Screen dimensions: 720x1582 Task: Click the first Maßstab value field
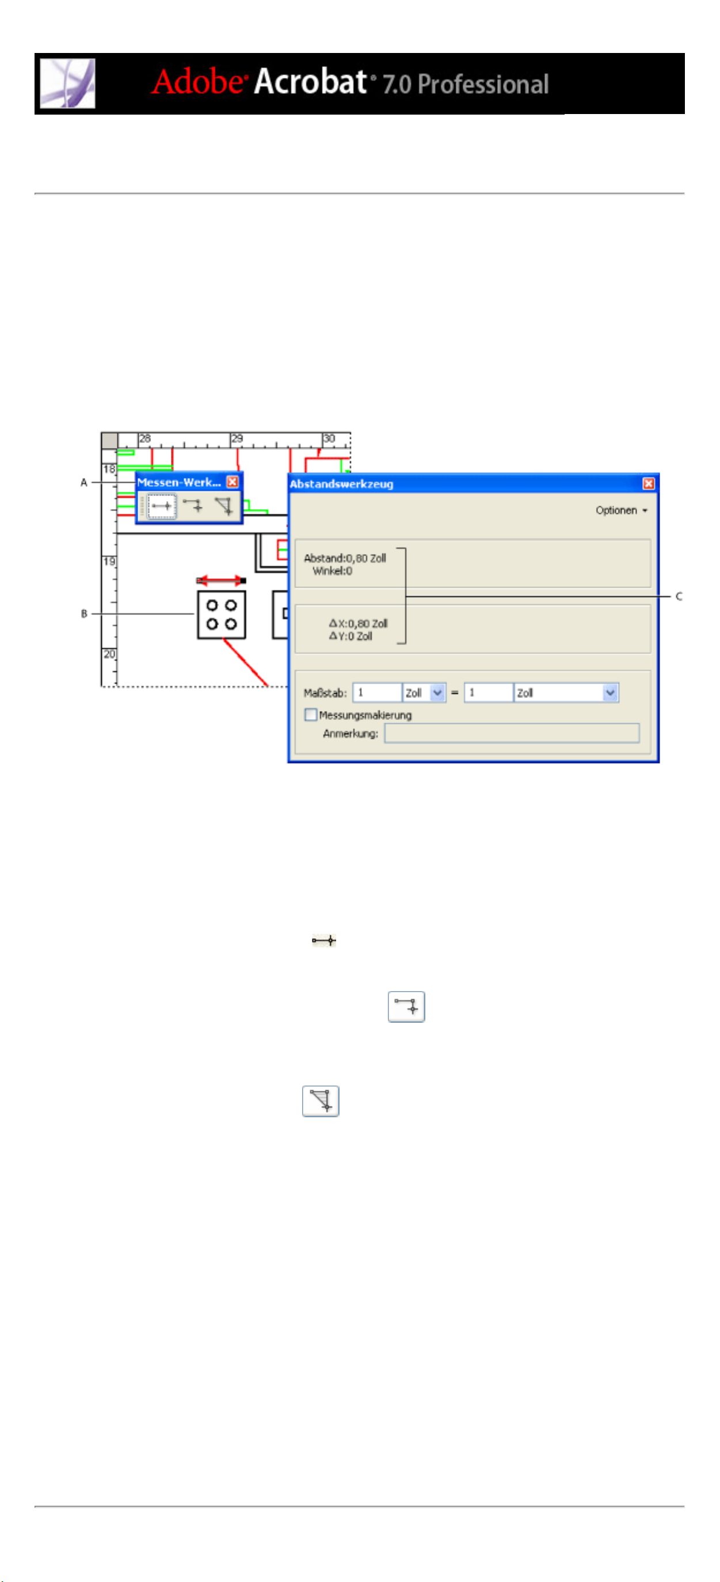(x=378, y=692)
